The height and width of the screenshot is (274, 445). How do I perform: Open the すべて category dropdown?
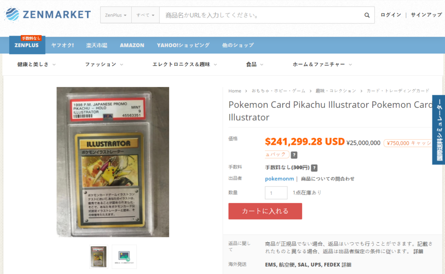pos(145,15)
